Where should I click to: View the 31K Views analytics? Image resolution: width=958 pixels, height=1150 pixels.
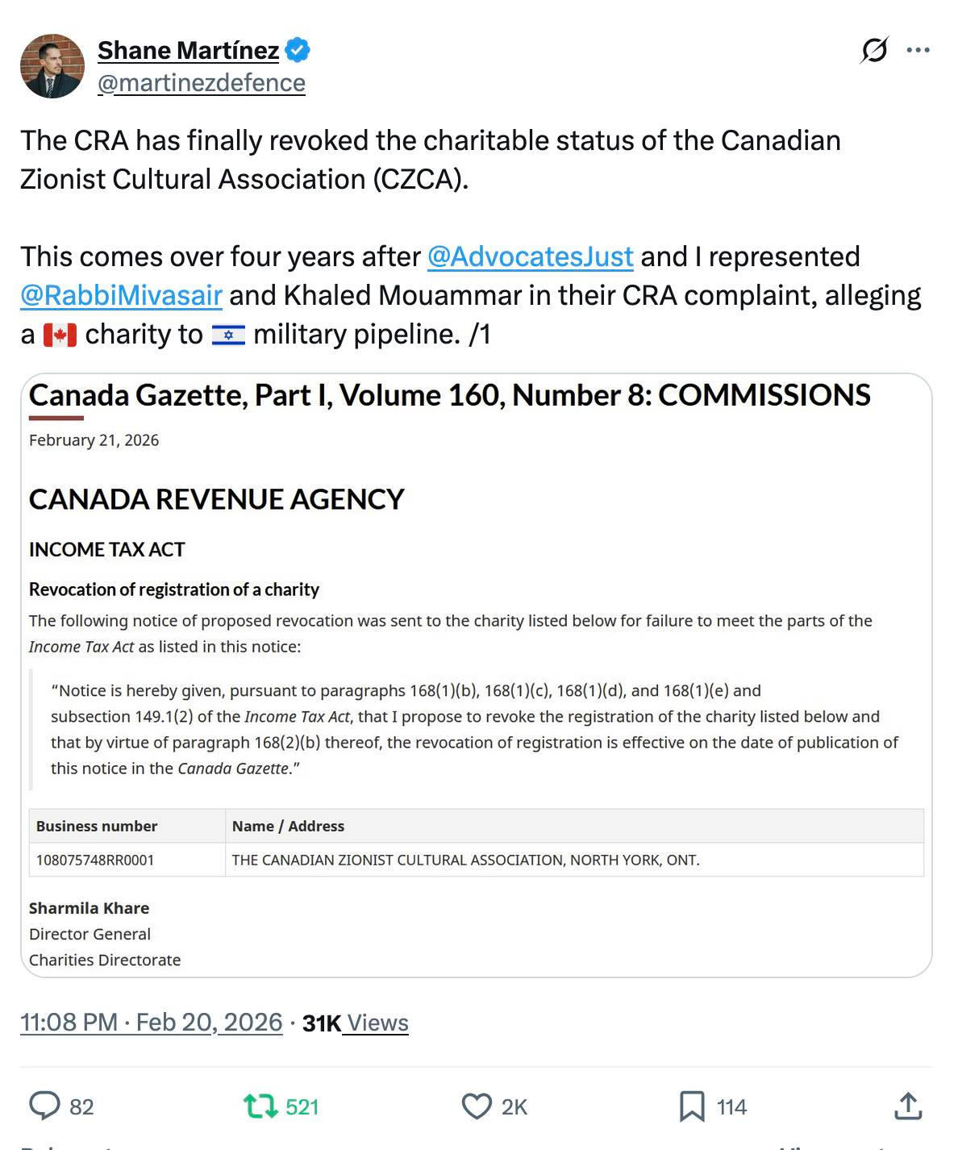tap(356, 1023)
